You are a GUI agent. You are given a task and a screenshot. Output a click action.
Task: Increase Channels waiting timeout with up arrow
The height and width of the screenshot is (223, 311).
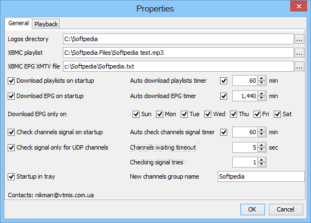[262, 145]
